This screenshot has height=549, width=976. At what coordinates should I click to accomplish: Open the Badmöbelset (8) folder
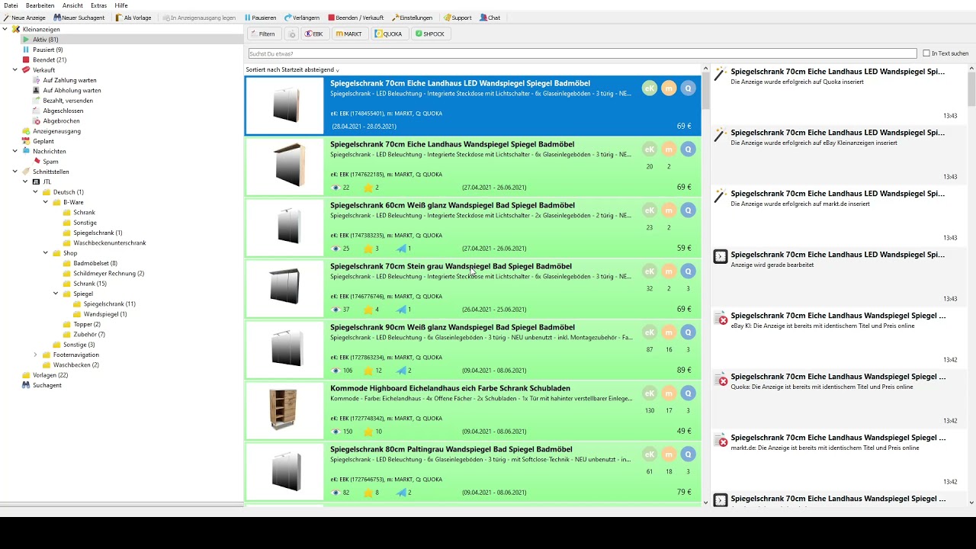(x=95, y=263)
